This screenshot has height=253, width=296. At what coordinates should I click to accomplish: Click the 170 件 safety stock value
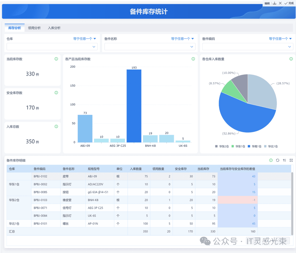click(x=32, y=108)
